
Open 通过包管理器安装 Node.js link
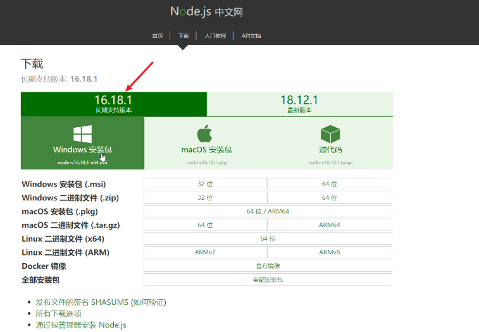tap(81, 325)
